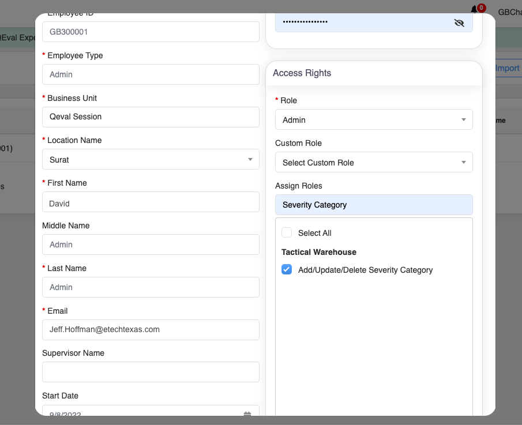Click the Import link
This screenshot has width=522, height=425.
(508, 68)
